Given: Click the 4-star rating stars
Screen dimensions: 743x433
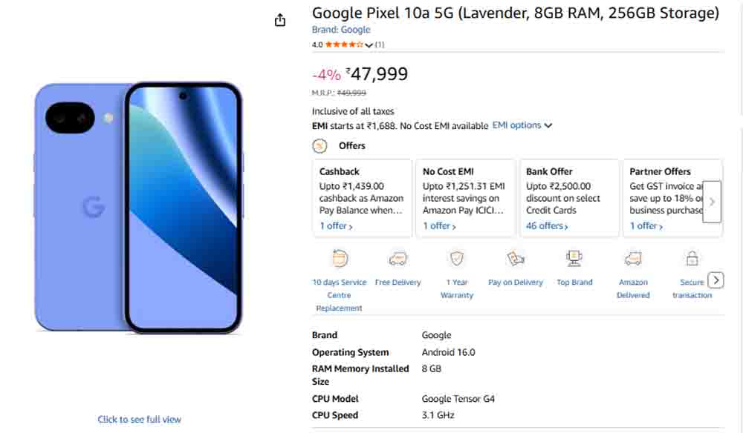Looking at the screenshot, I should click(x=343, y=44).
